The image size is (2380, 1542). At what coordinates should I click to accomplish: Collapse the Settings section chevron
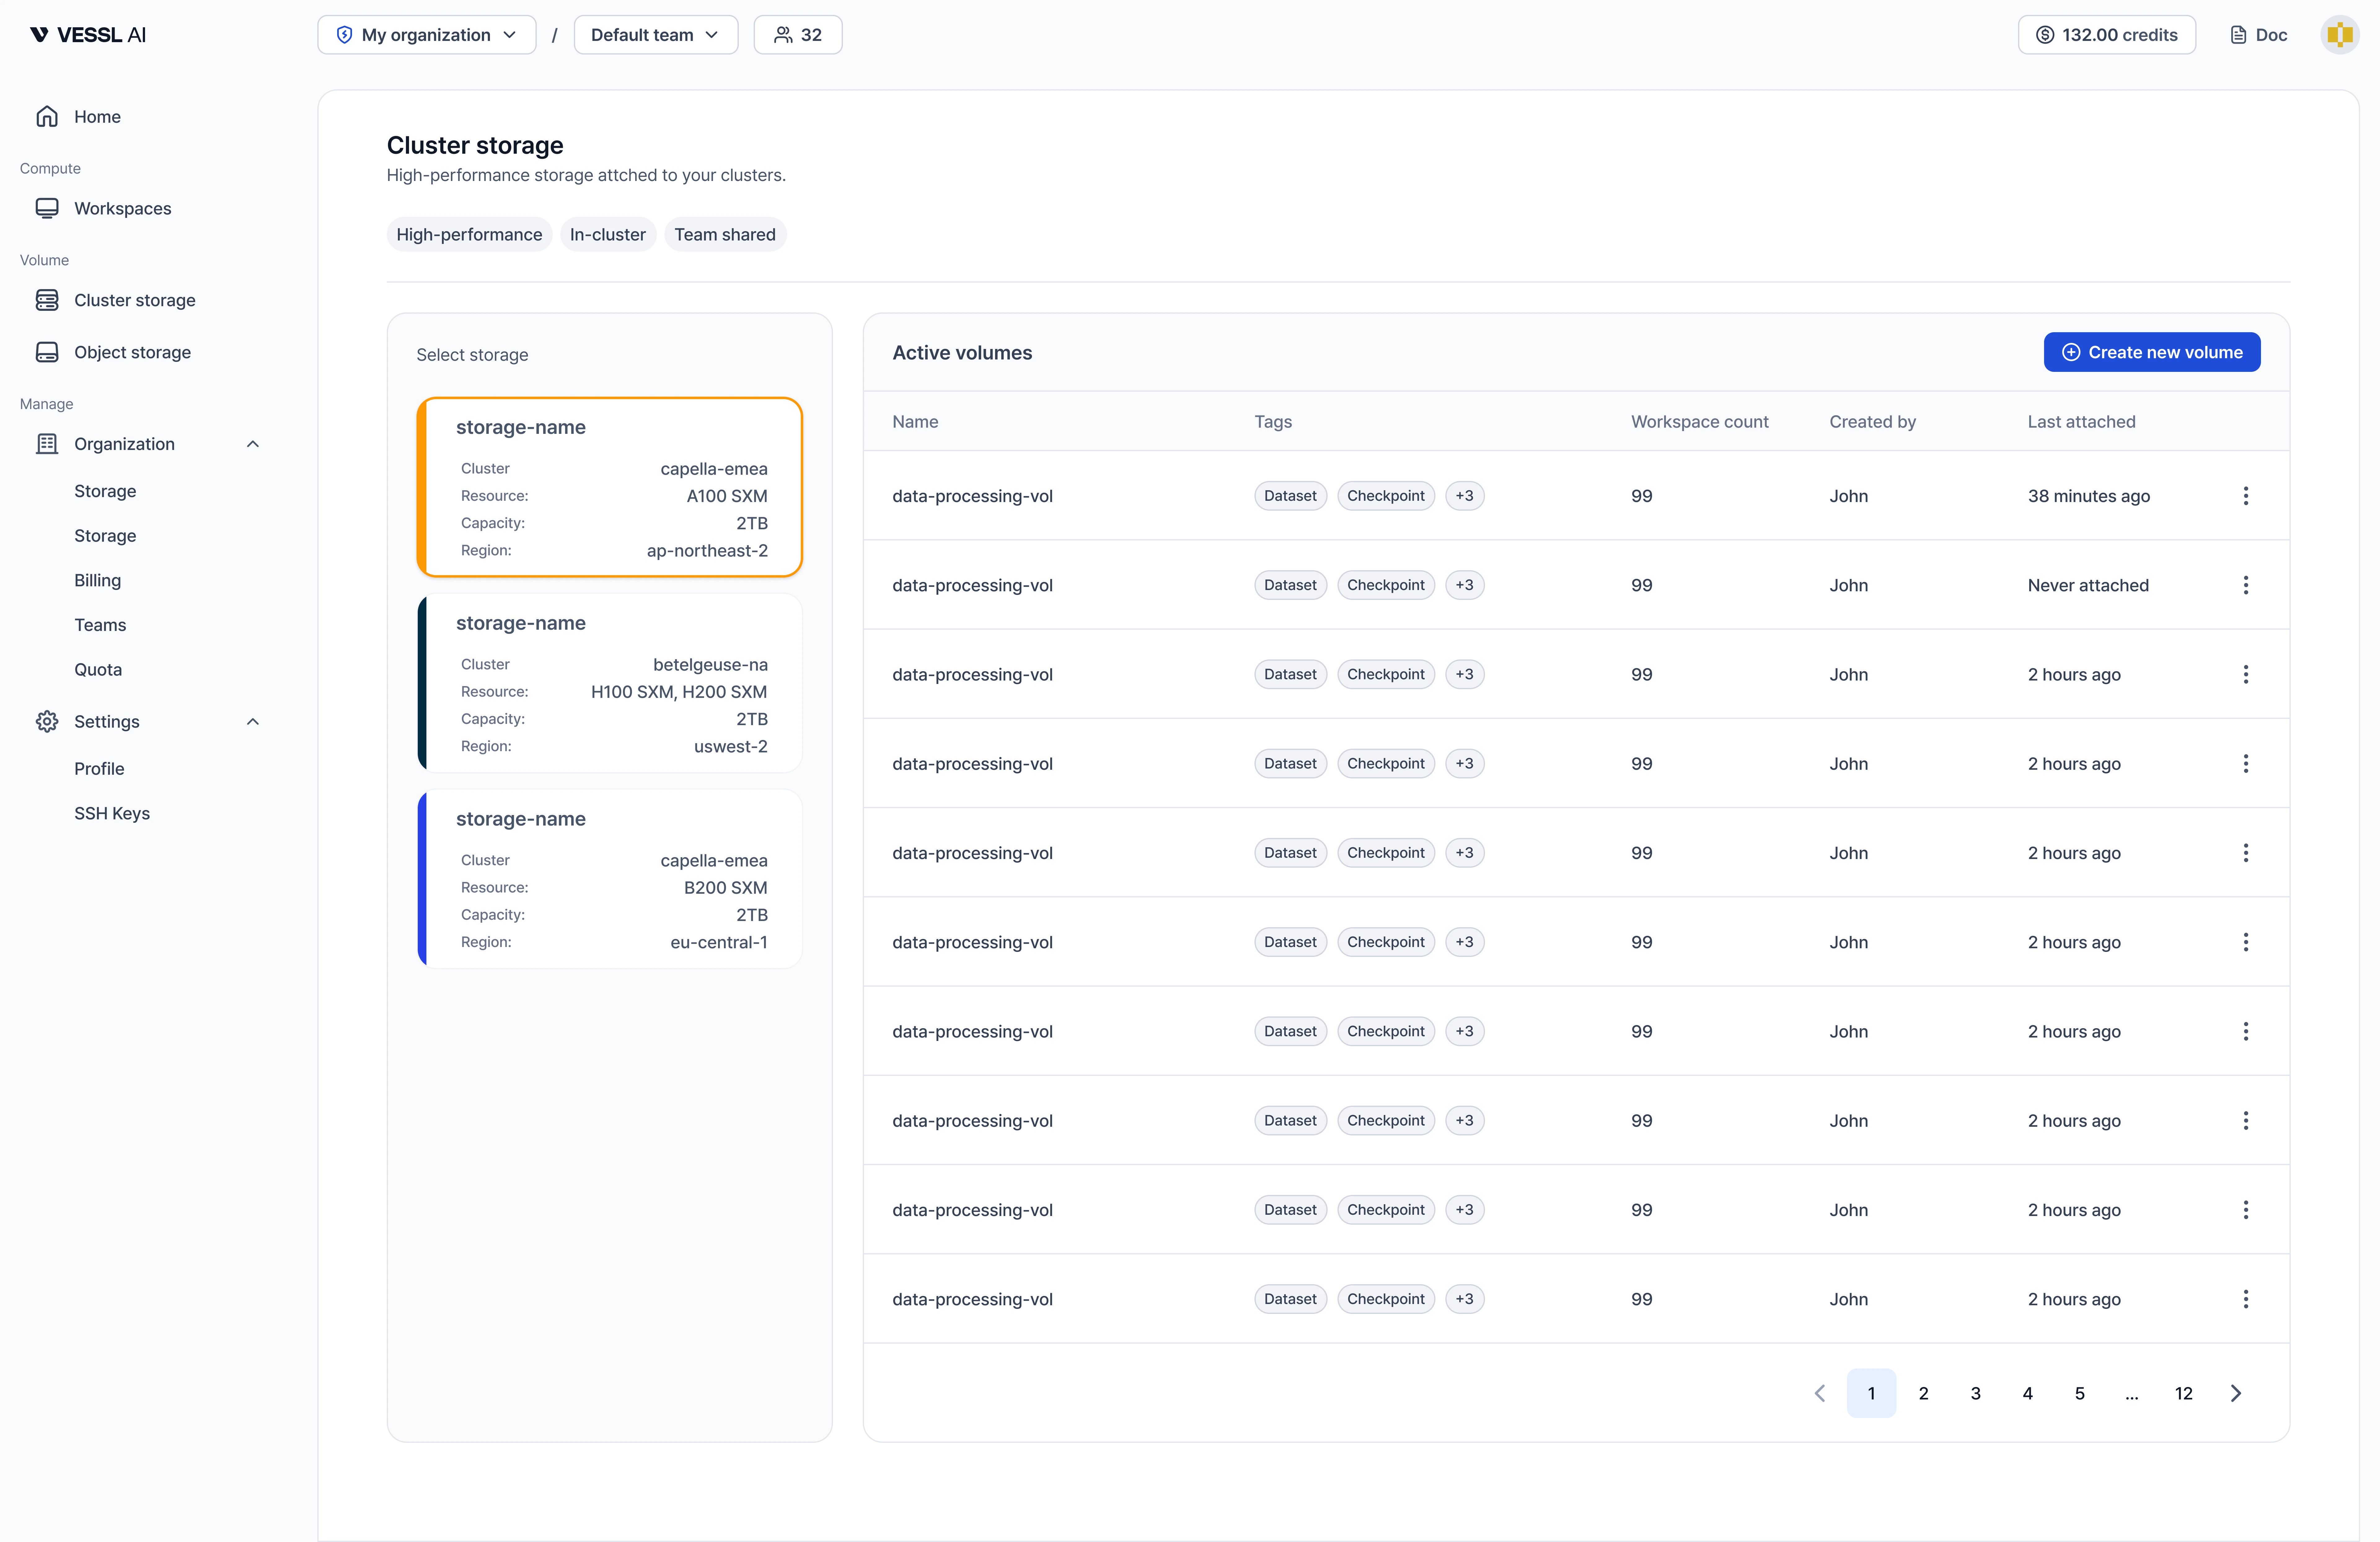point(253,722)
